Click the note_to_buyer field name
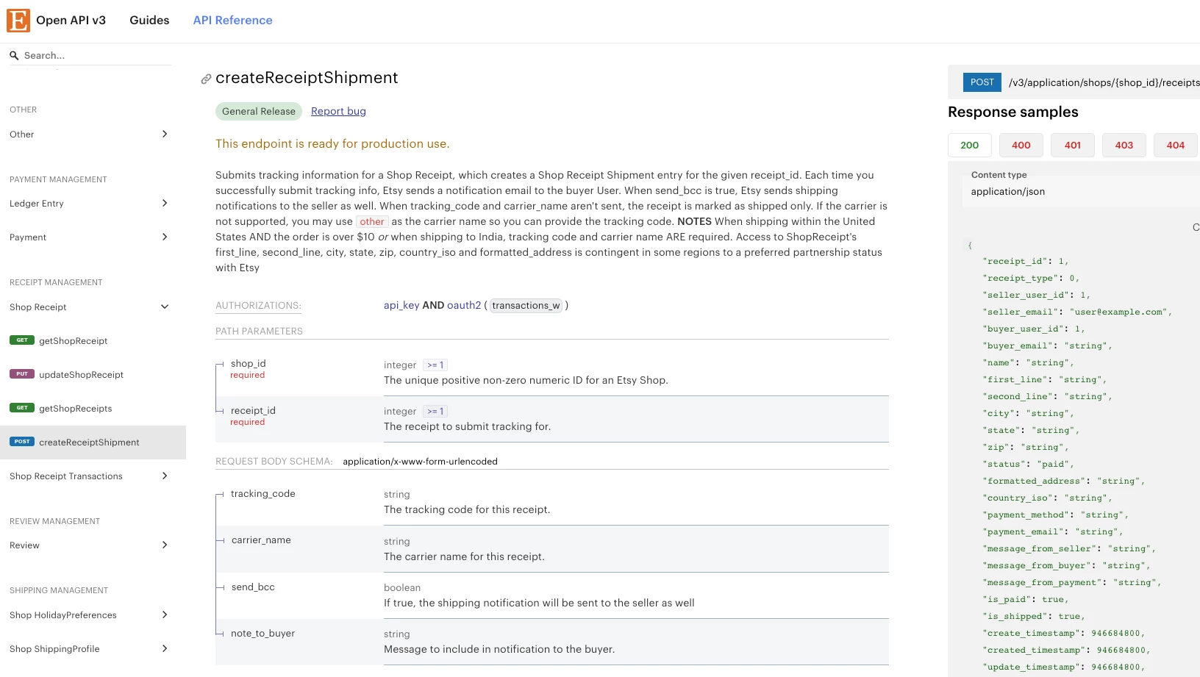 [262, 633]
